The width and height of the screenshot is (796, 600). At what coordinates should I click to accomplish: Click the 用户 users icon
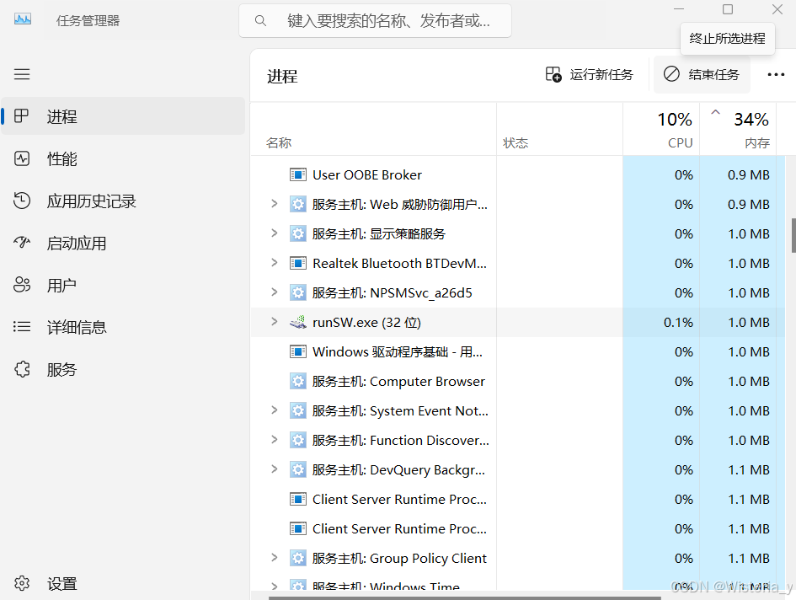click(x=22, y=285)
